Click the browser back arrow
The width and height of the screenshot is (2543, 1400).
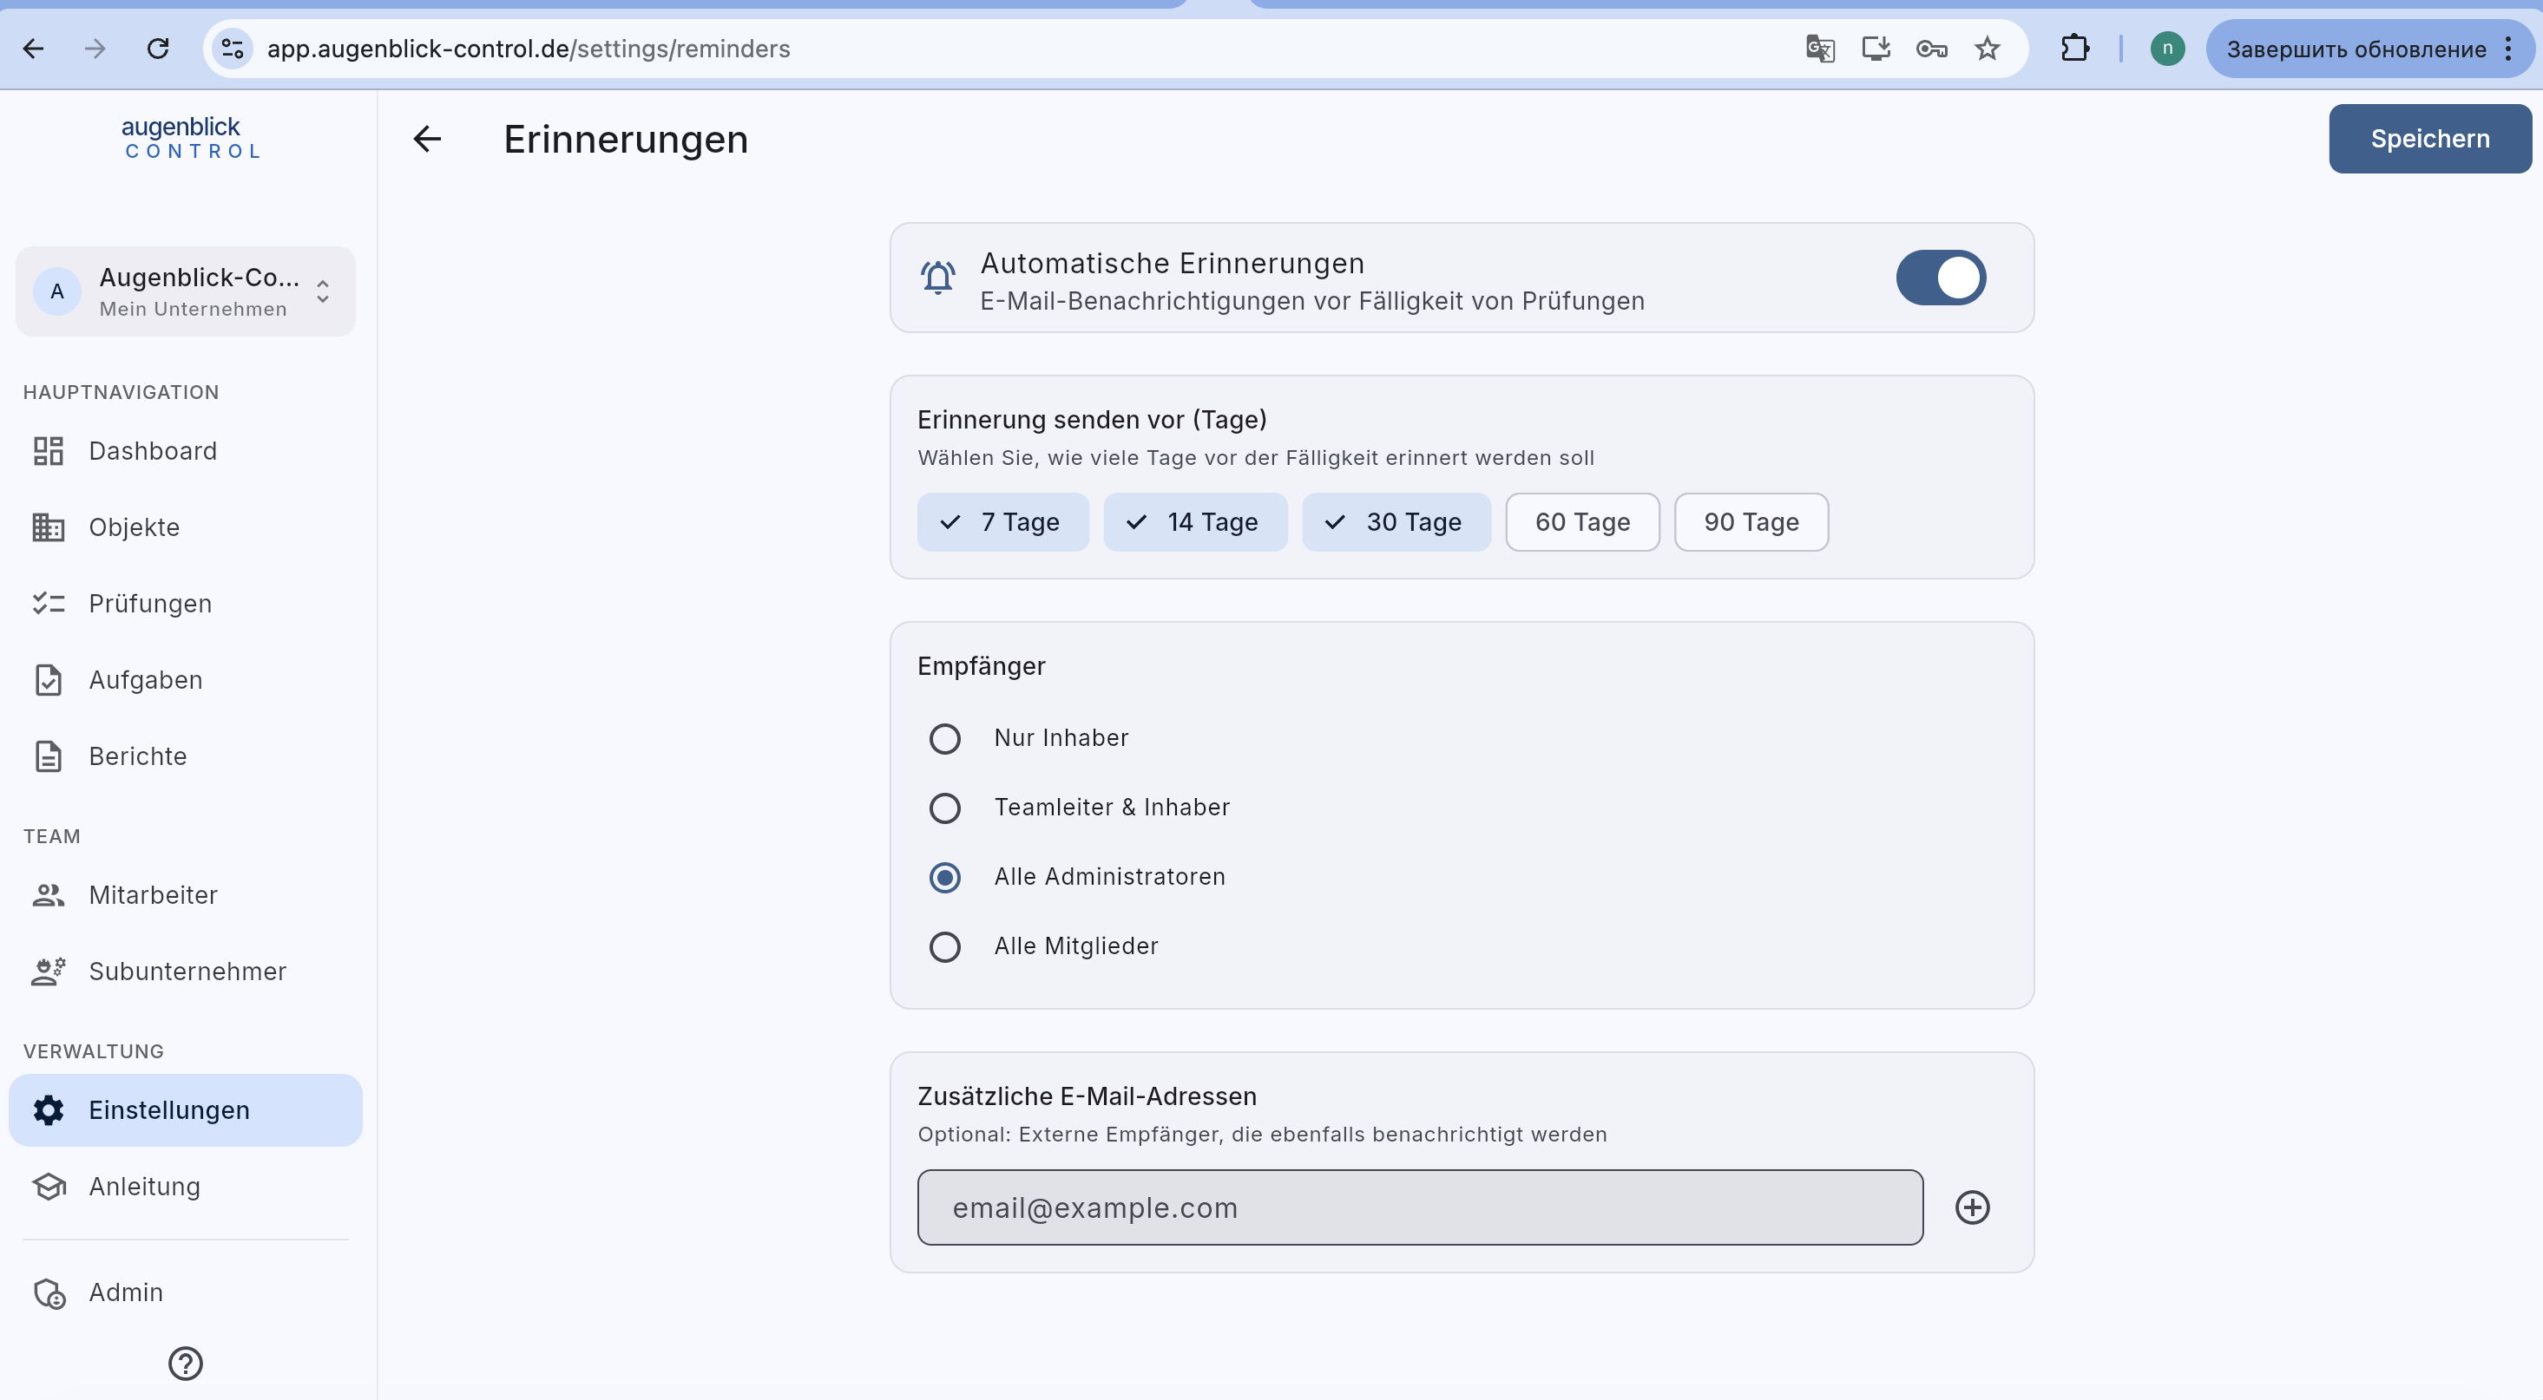pyautogui.click(x=34, y=49)
